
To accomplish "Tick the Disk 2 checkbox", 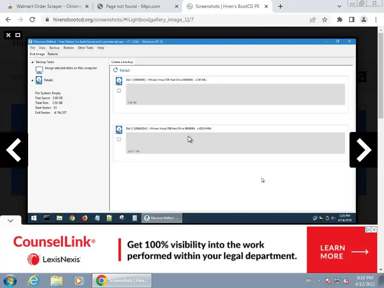I will (x=119, y=139).
